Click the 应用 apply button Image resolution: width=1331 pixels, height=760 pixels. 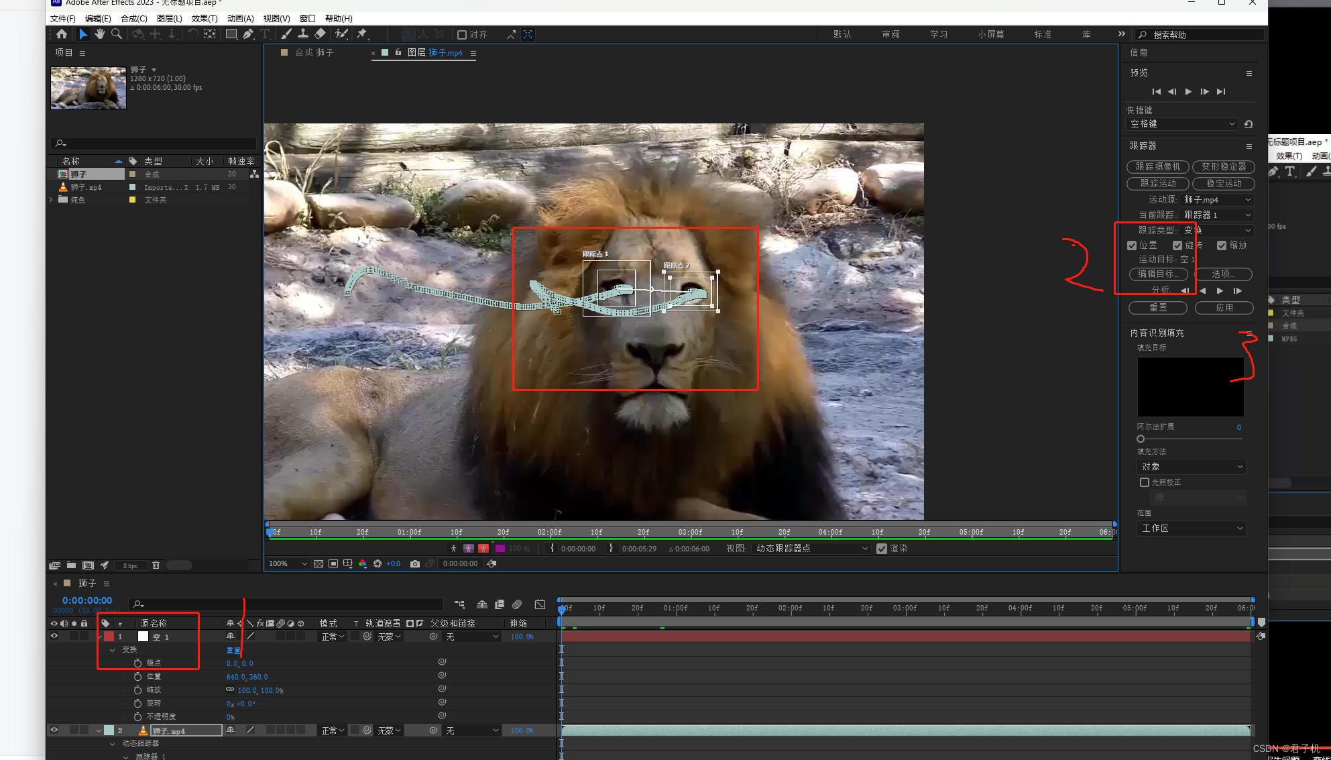click(1224, 308)
